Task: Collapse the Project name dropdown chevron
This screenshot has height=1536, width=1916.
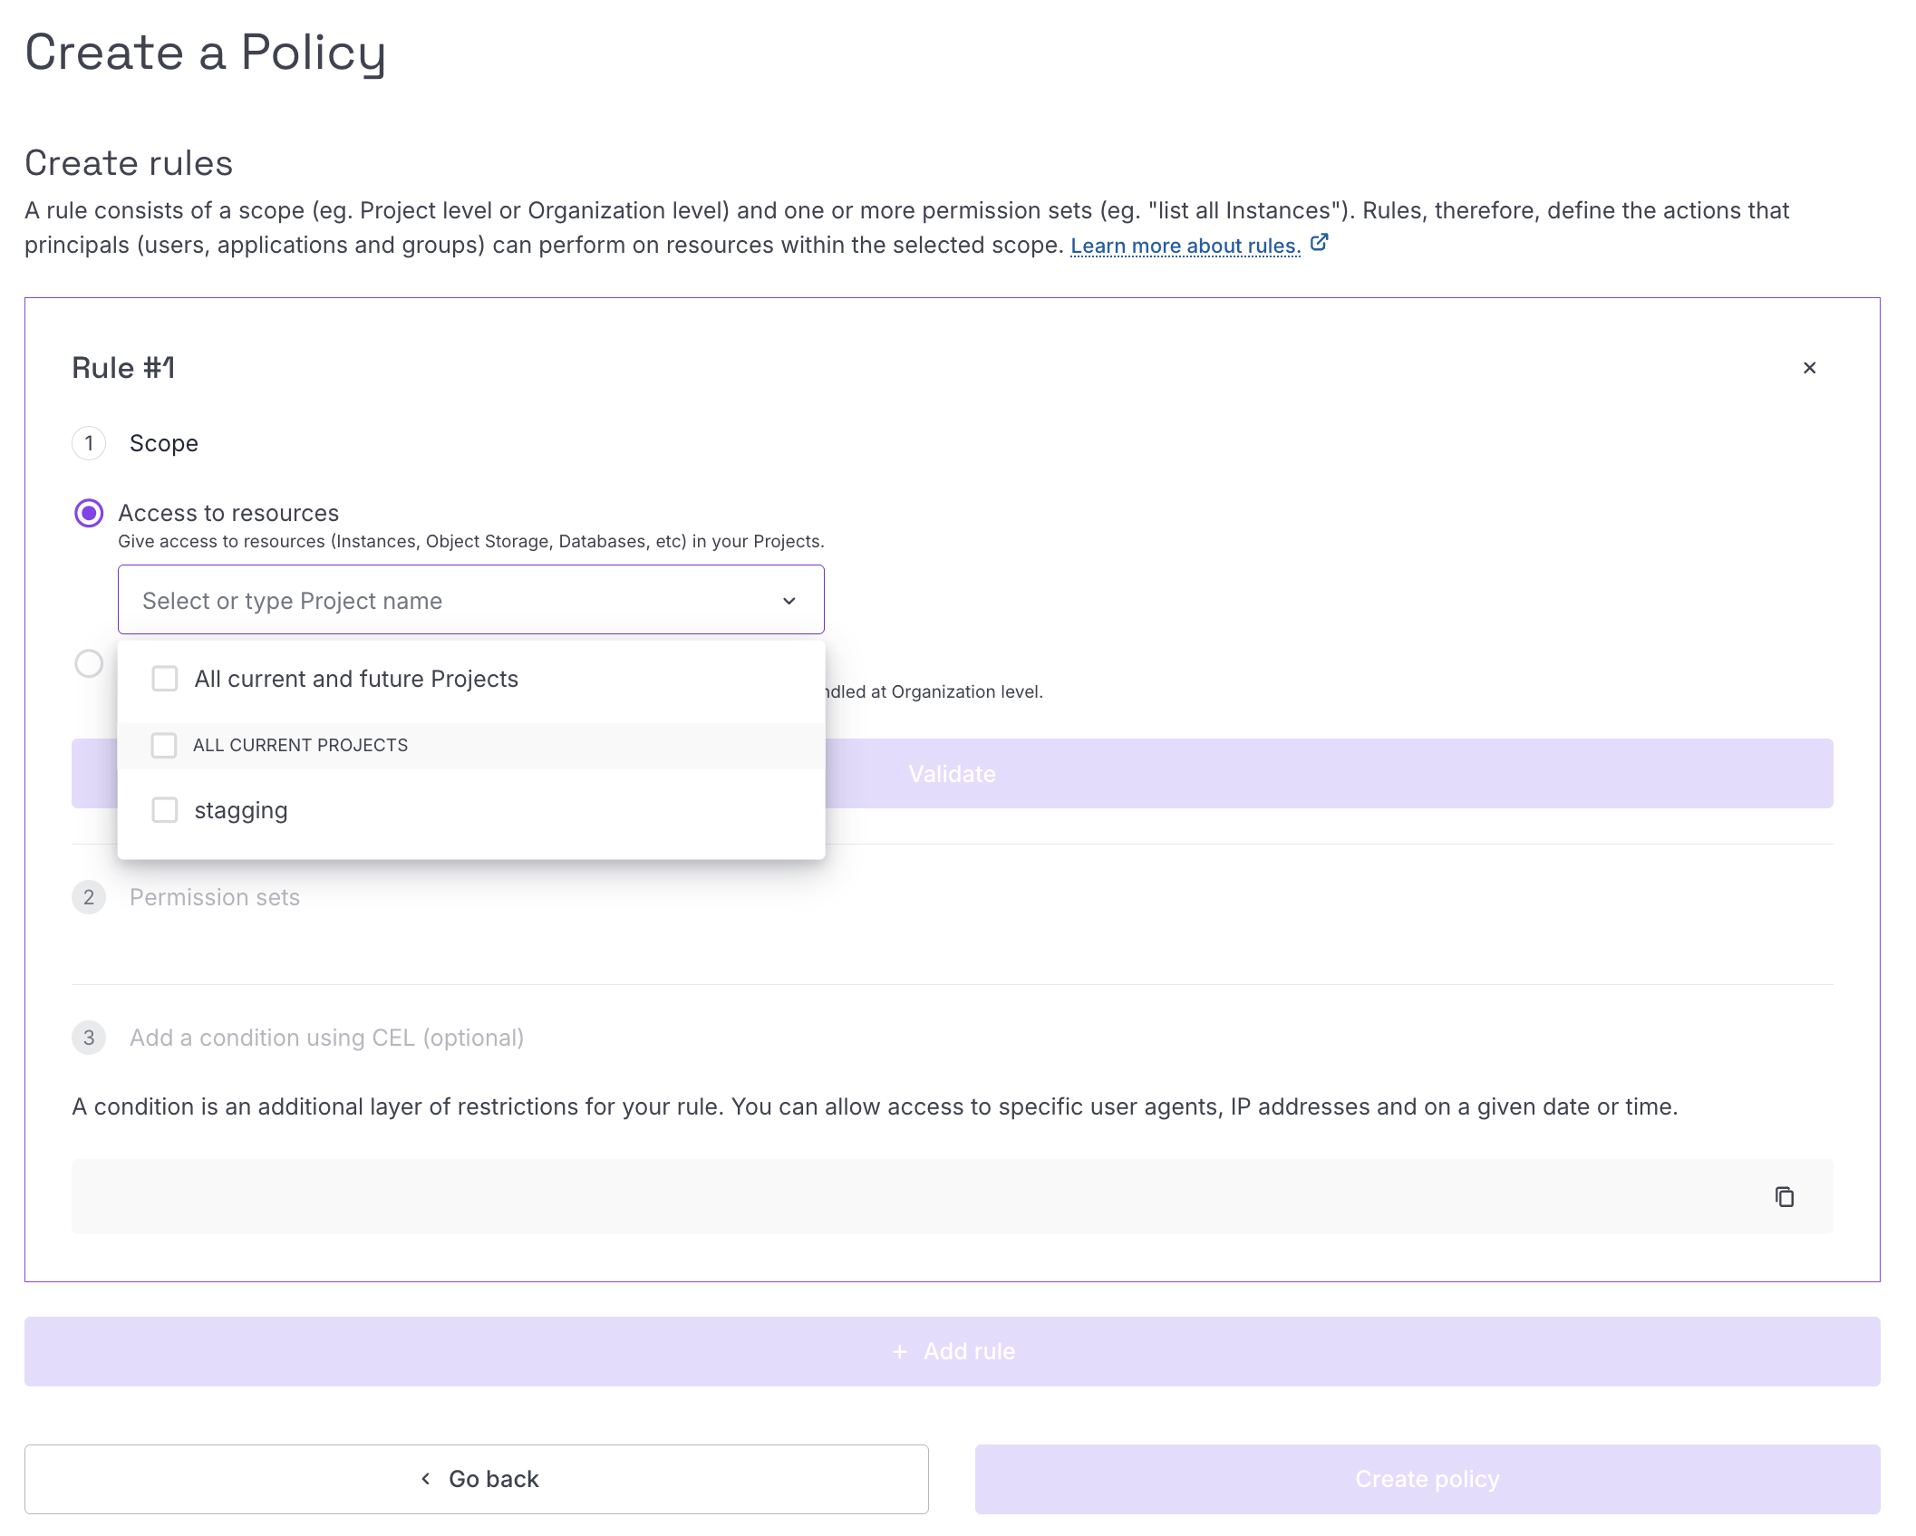Action: coord(789,601)
